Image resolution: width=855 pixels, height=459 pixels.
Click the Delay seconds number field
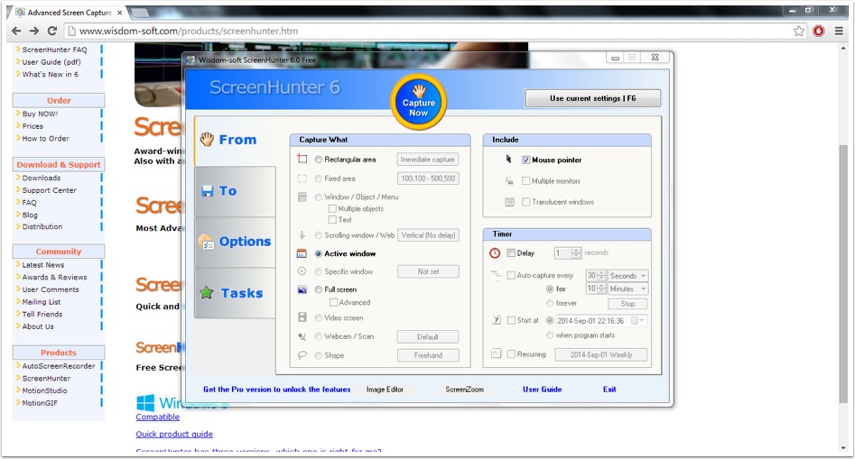pos(562,253)
